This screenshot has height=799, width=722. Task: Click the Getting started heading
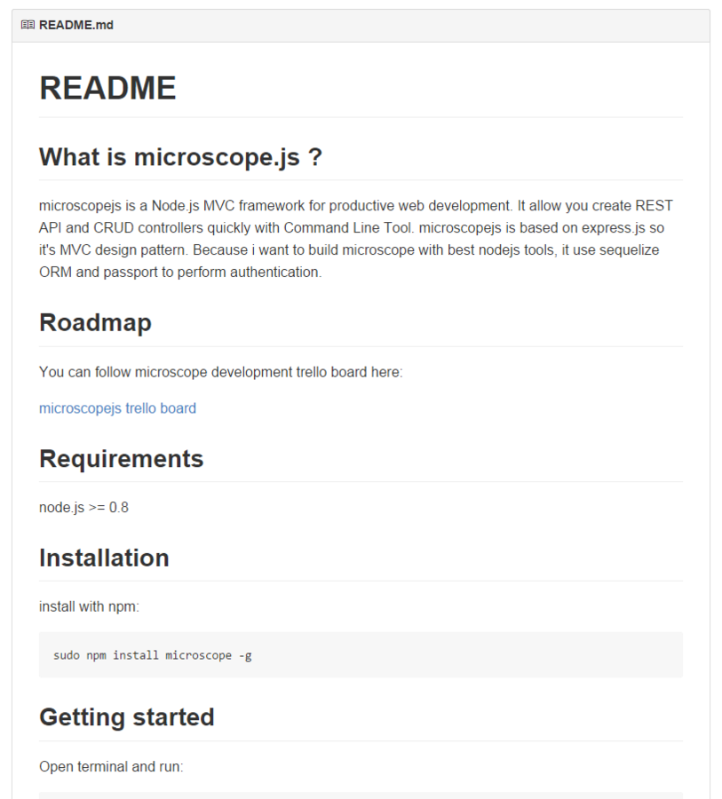(126, 717)
